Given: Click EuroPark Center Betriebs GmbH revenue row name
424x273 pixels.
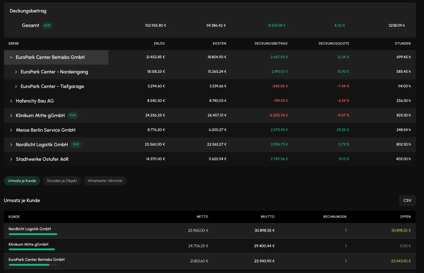Looking at the screenshot, I should (x=37, y=260).
